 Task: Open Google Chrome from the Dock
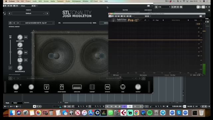pos(137,113)
